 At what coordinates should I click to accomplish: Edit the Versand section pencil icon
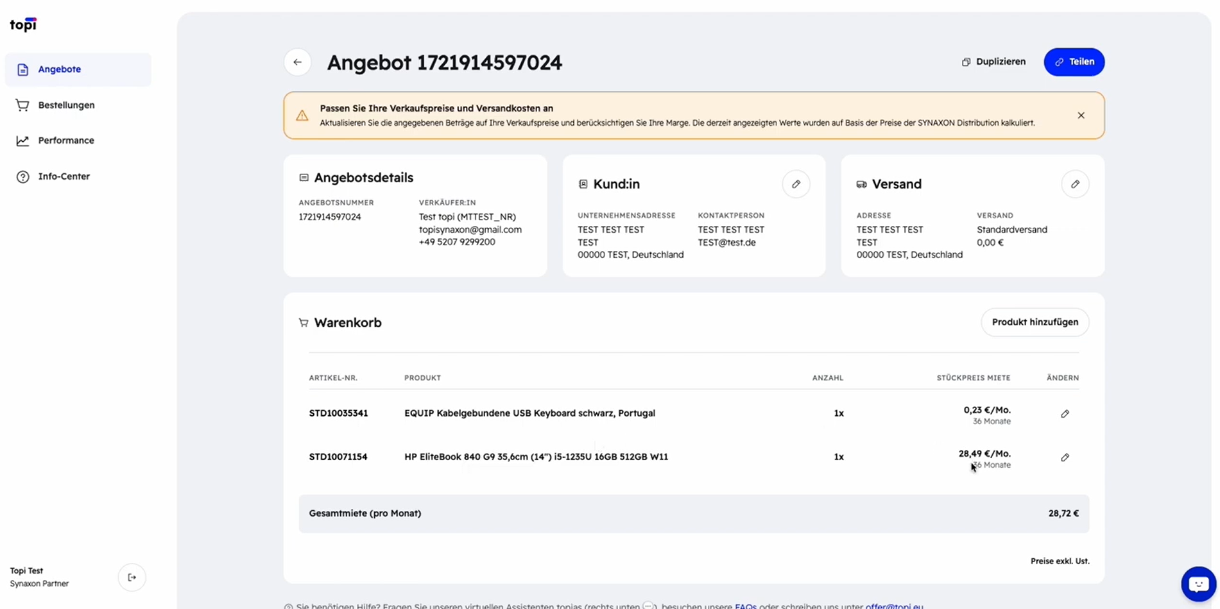(x=1075, y=184)
